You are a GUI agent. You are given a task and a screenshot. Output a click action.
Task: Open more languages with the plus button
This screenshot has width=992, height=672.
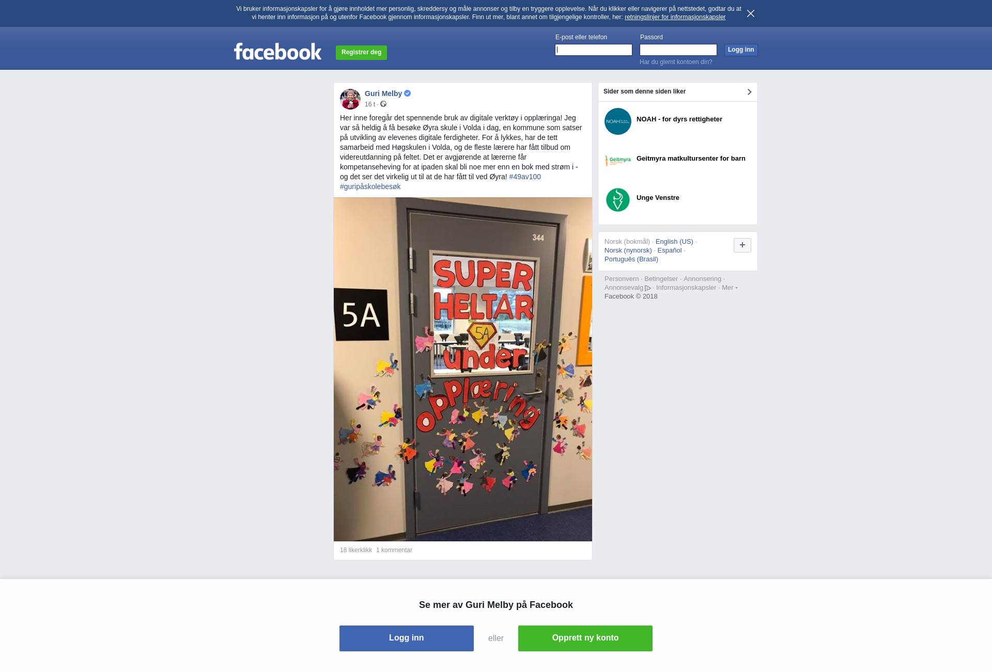click(x=742, y=245)
